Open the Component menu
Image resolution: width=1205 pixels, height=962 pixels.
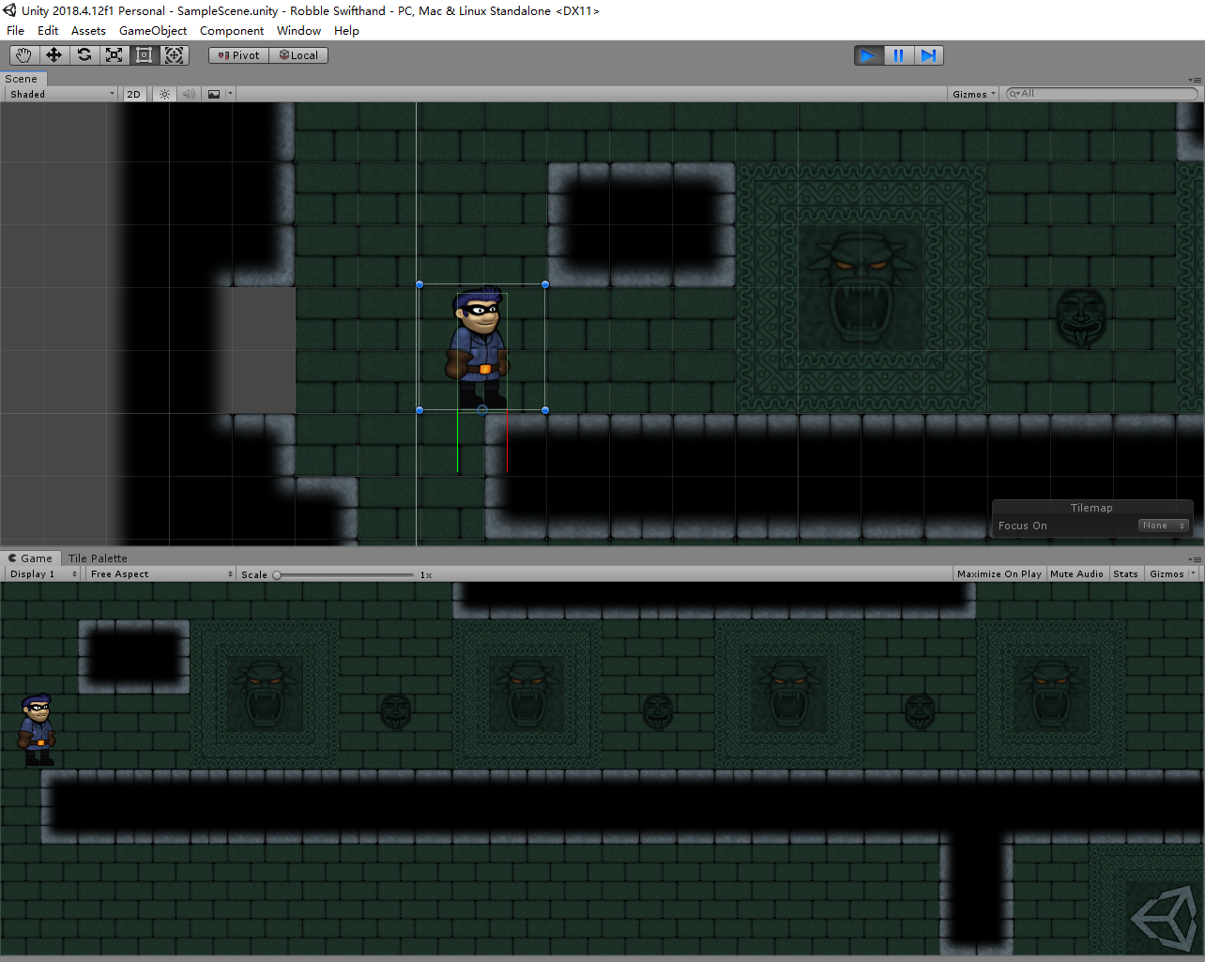(232, 30)
